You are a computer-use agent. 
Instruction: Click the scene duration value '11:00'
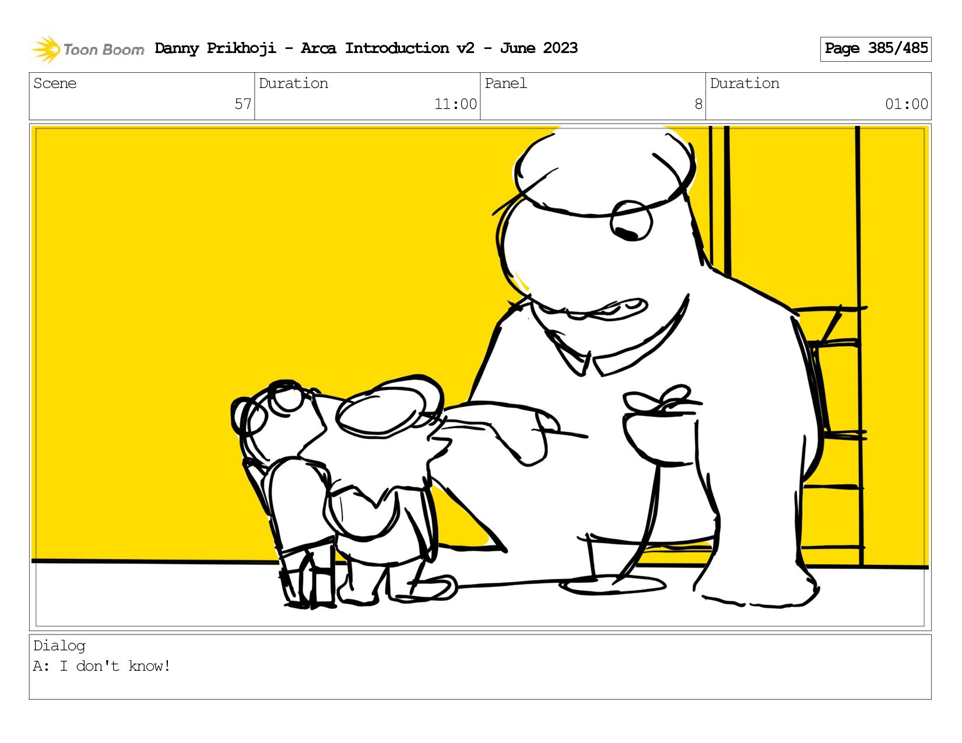(455, 104)
